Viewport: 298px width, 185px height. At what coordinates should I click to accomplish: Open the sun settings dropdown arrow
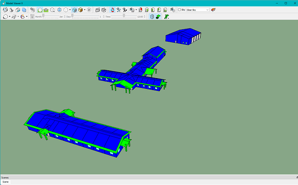[x=27, y=16]
